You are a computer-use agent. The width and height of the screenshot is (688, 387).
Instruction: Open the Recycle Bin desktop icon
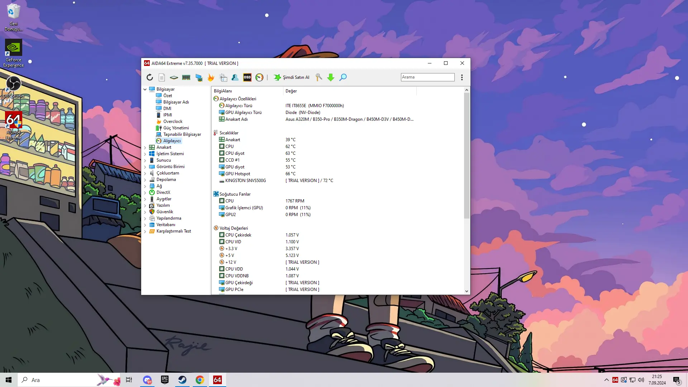[14, 17]
